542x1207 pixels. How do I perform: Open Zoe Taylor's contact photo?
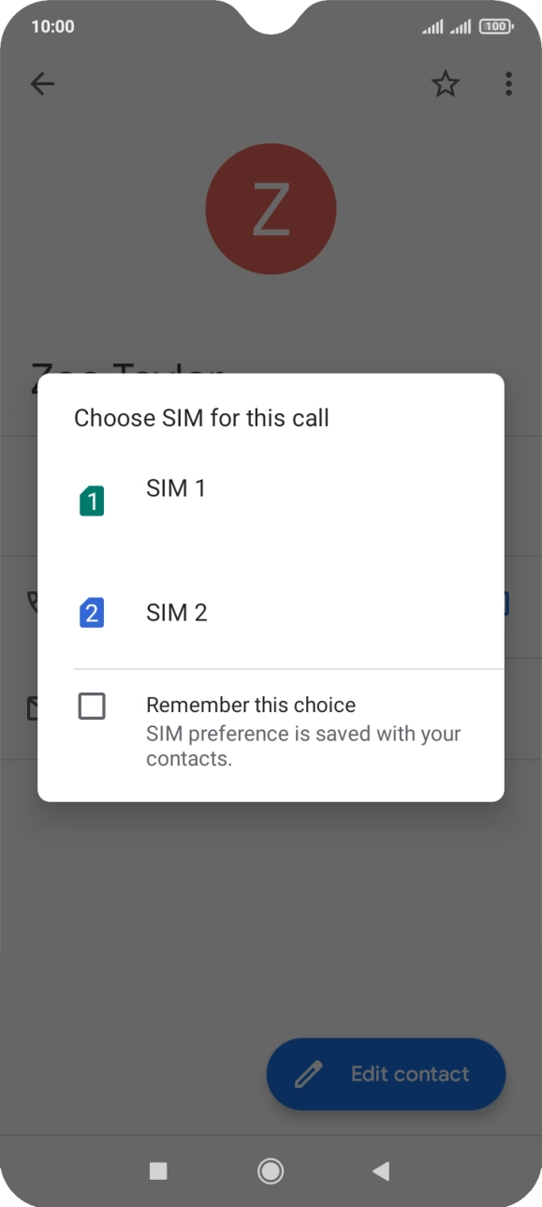tap(271, 209)
